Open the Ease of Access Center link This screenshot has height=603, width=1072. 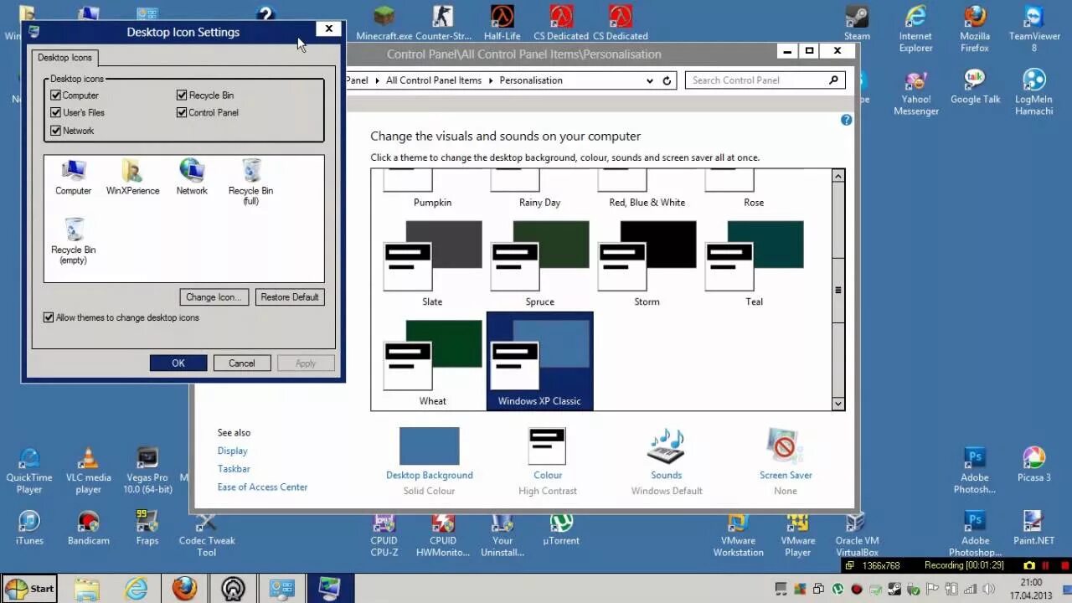pyautogui.click(x=262, y=487)
